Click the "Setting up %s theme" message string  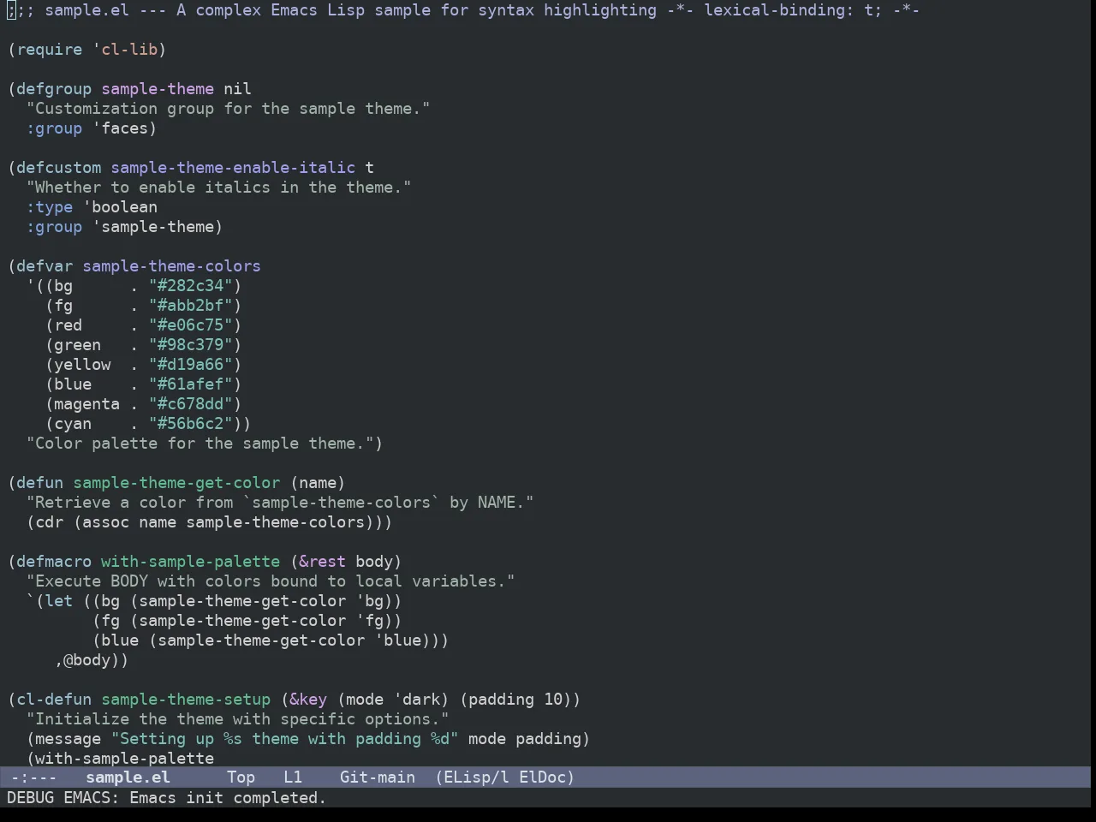point(284,739)
